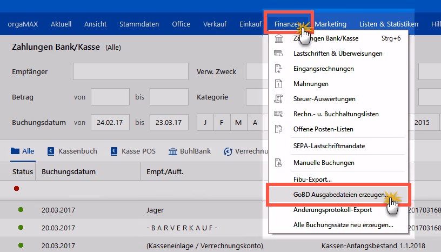Viewport: 441px width, 252px height.
Task: Select the Mahnungen menu entry
Action: (338, 84)
